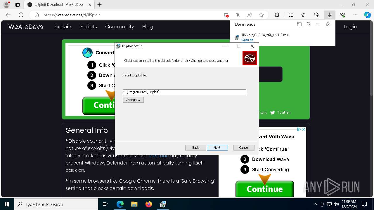Viewport: 374px width, 210px height.
Task: Open the Extensions puzzle icon
Action: pyautogui.click(x=277, y=15)
